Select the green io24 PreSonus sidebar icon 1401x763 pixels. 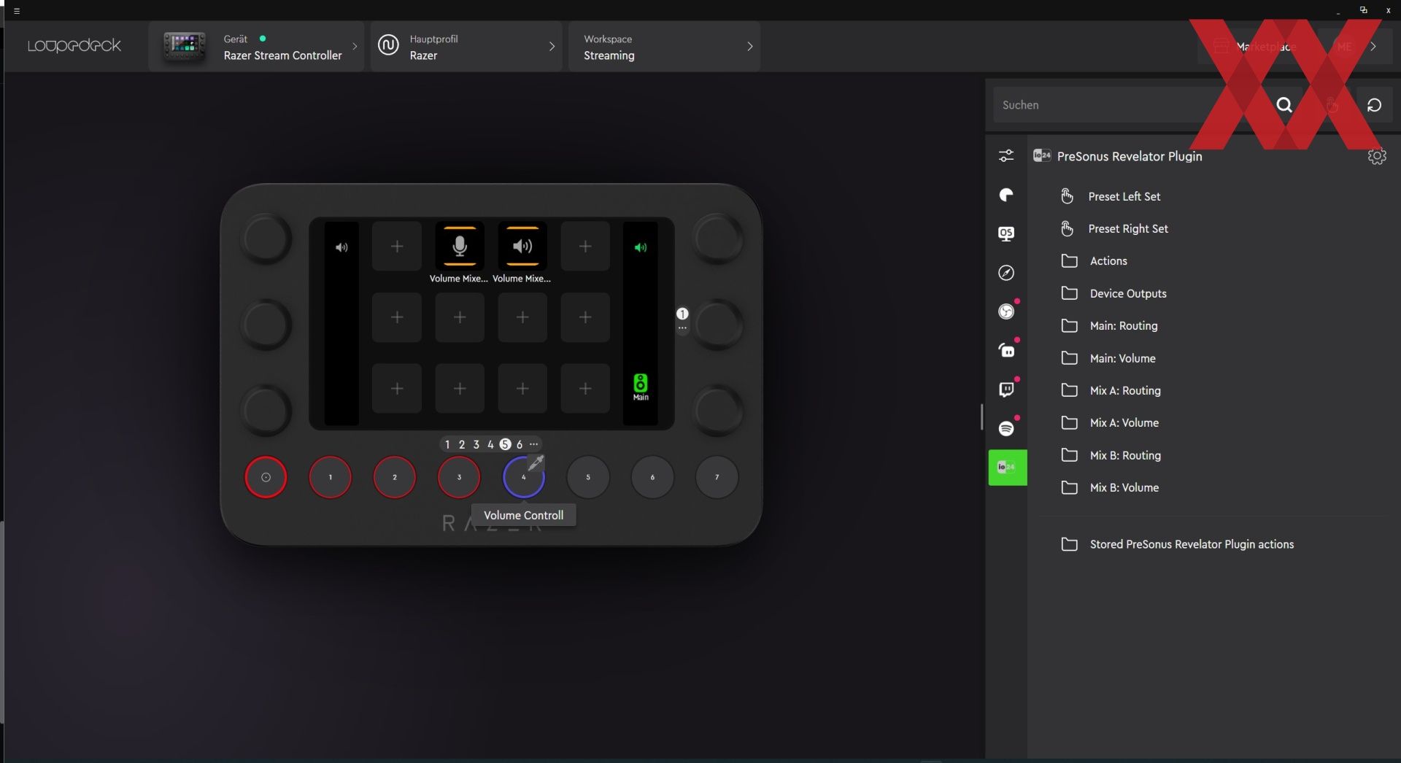[1008, 468]
